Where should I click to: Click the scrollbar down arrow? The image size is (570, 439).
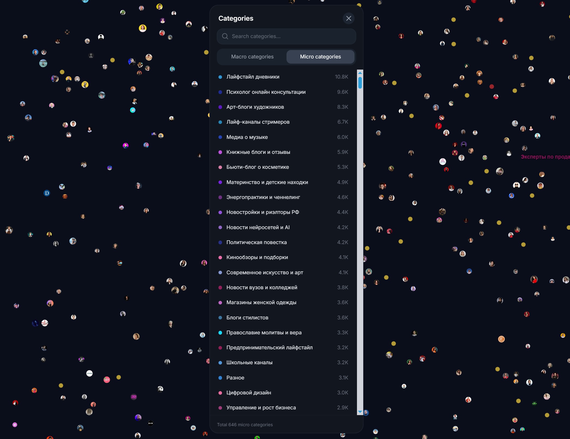360,412
